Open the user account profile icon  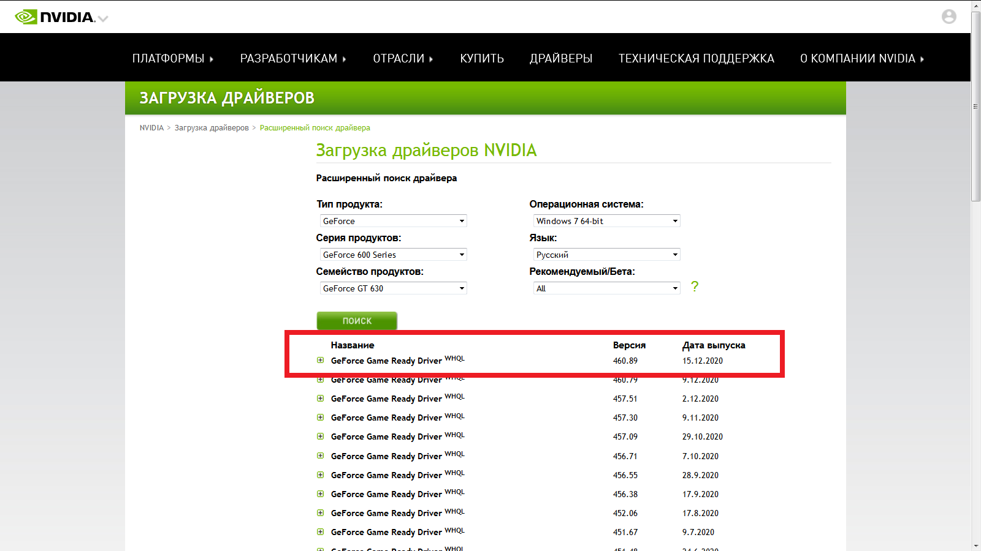(949, 17)
